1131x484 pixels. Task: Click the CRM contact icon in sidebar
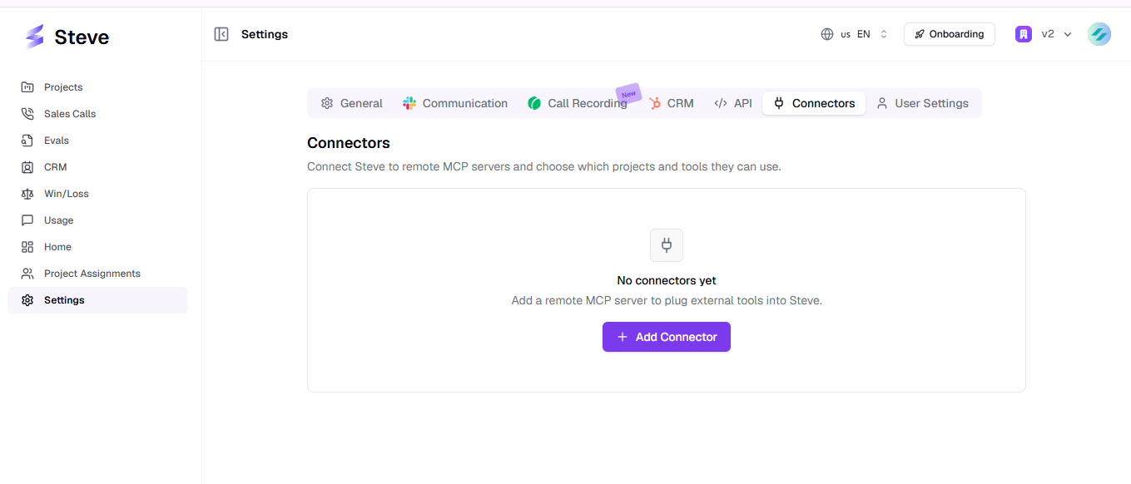pos(27,167)
